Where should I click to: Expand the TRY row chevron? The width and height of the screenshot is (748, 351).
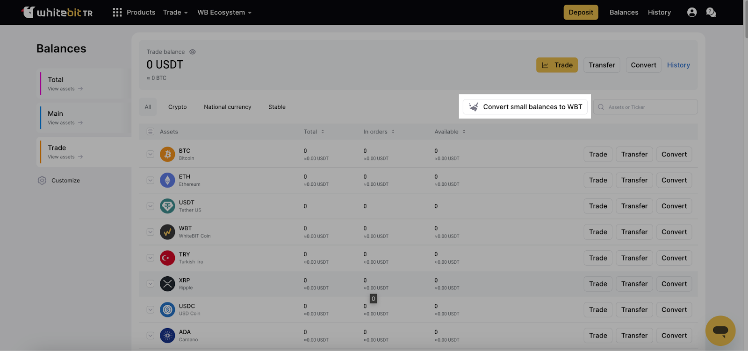pyautogui.click(x=151, y=258)
